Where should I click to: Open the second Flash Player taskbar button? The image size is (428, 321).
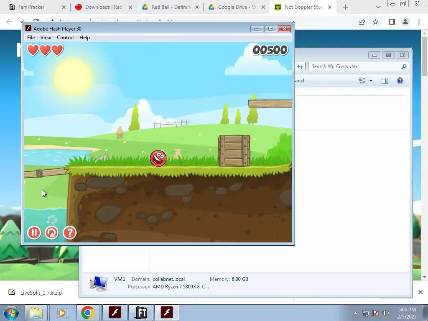[x=167, y=313]
